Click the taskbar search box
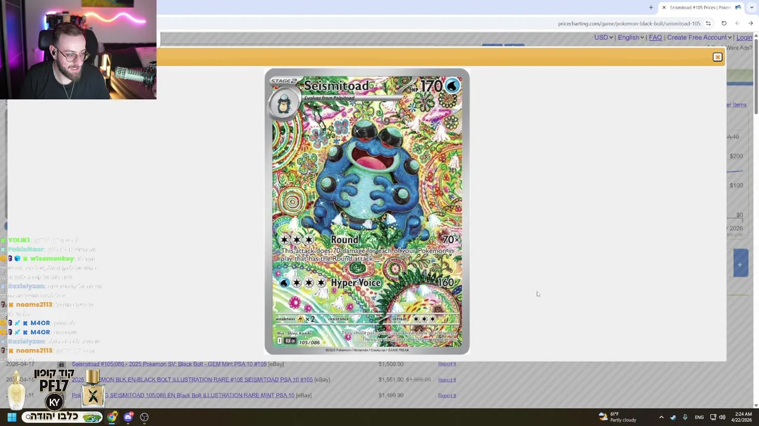Screen dimensions: 759x426 click(x=62, y=417)
